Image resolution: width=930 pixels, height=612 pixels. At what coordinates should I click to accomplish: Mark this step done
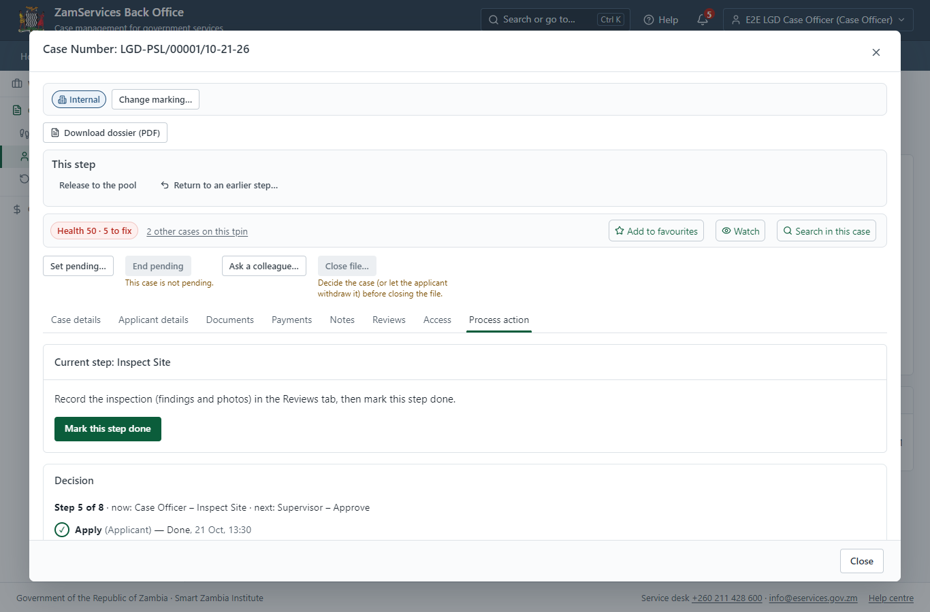[x=108, y=429]
